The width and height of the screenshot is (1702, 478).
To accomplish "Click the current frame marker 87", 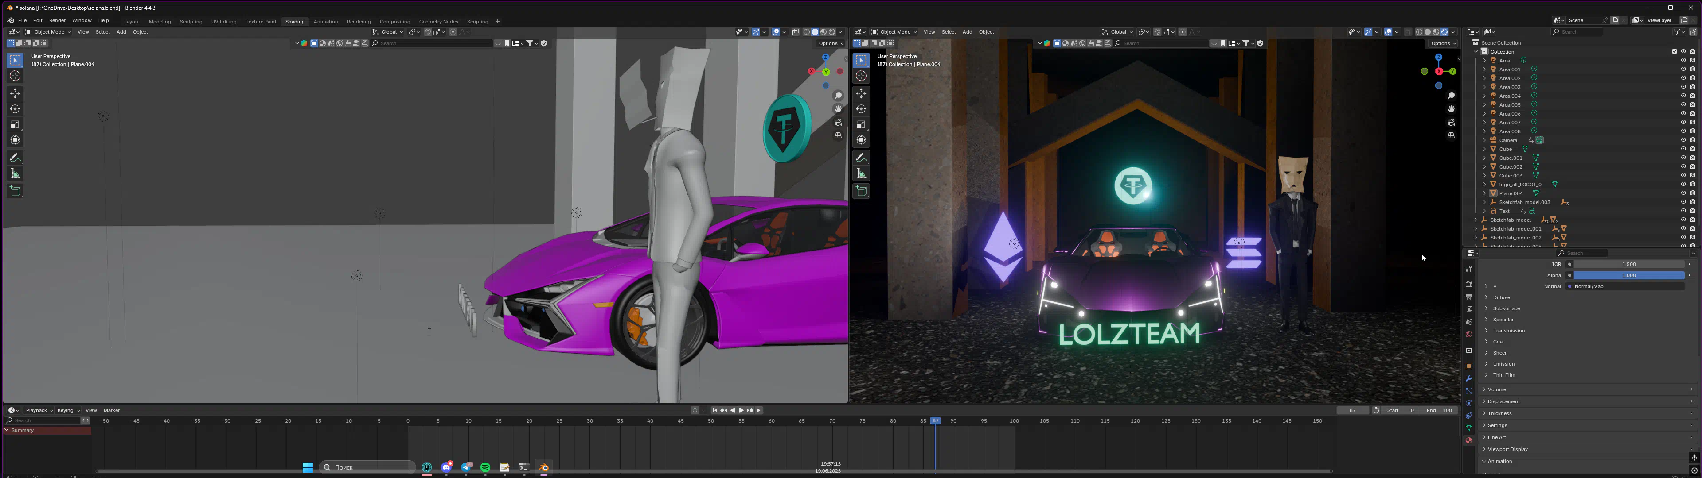I will (x=936, y=420).
